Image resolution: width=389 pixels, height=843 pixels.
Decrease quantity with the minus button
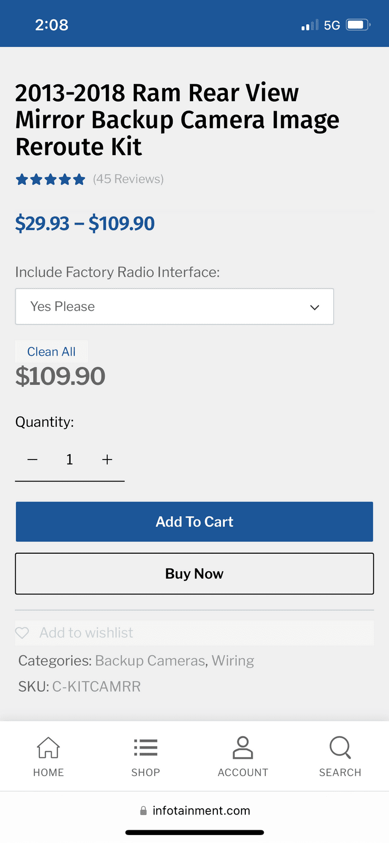click(x=33, y=459)
